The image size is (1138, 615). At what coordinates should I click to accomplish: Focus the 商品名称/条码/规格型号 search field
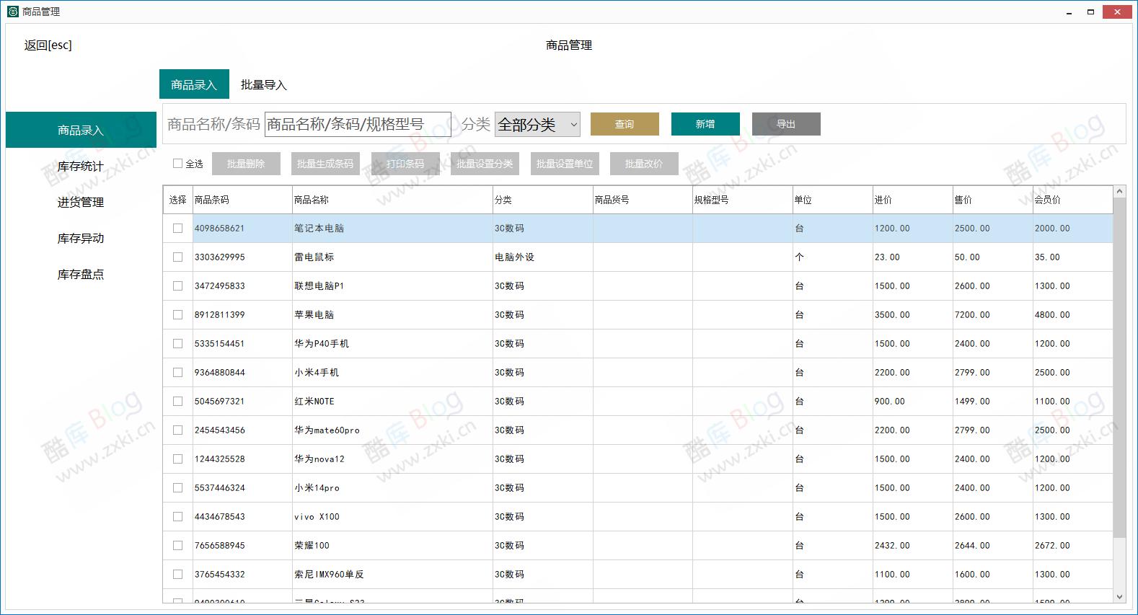point(358,125)
